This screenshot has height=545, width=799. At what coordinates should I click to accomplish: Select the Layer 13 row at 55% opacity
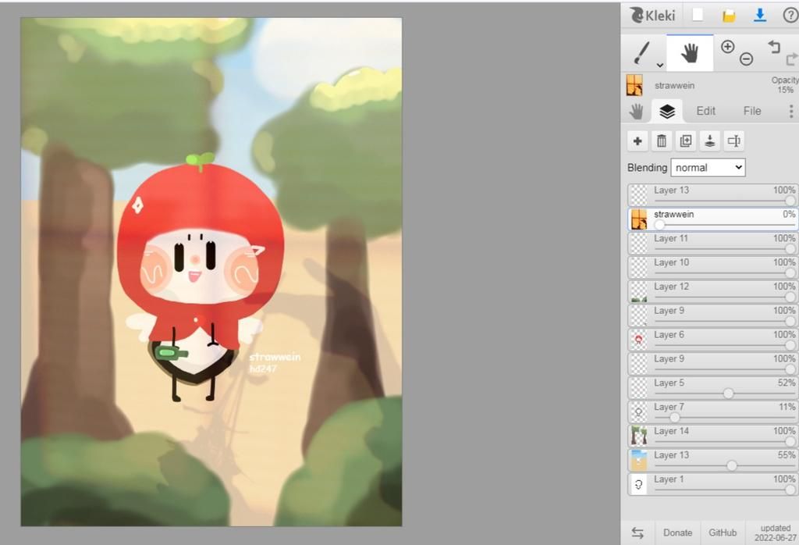[x=713, y=460]
